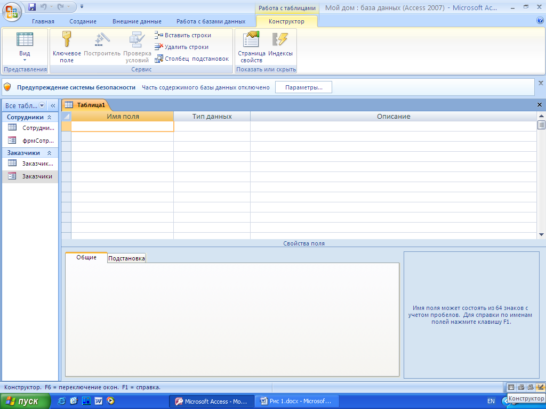
Task: Click the Построитель builder icon
Action: tap(102, 44)
